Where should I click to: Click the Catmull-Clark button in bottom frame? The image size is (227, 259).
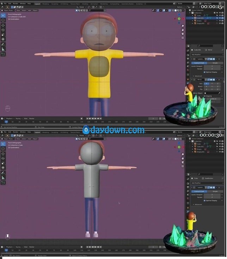pos(199,191)
